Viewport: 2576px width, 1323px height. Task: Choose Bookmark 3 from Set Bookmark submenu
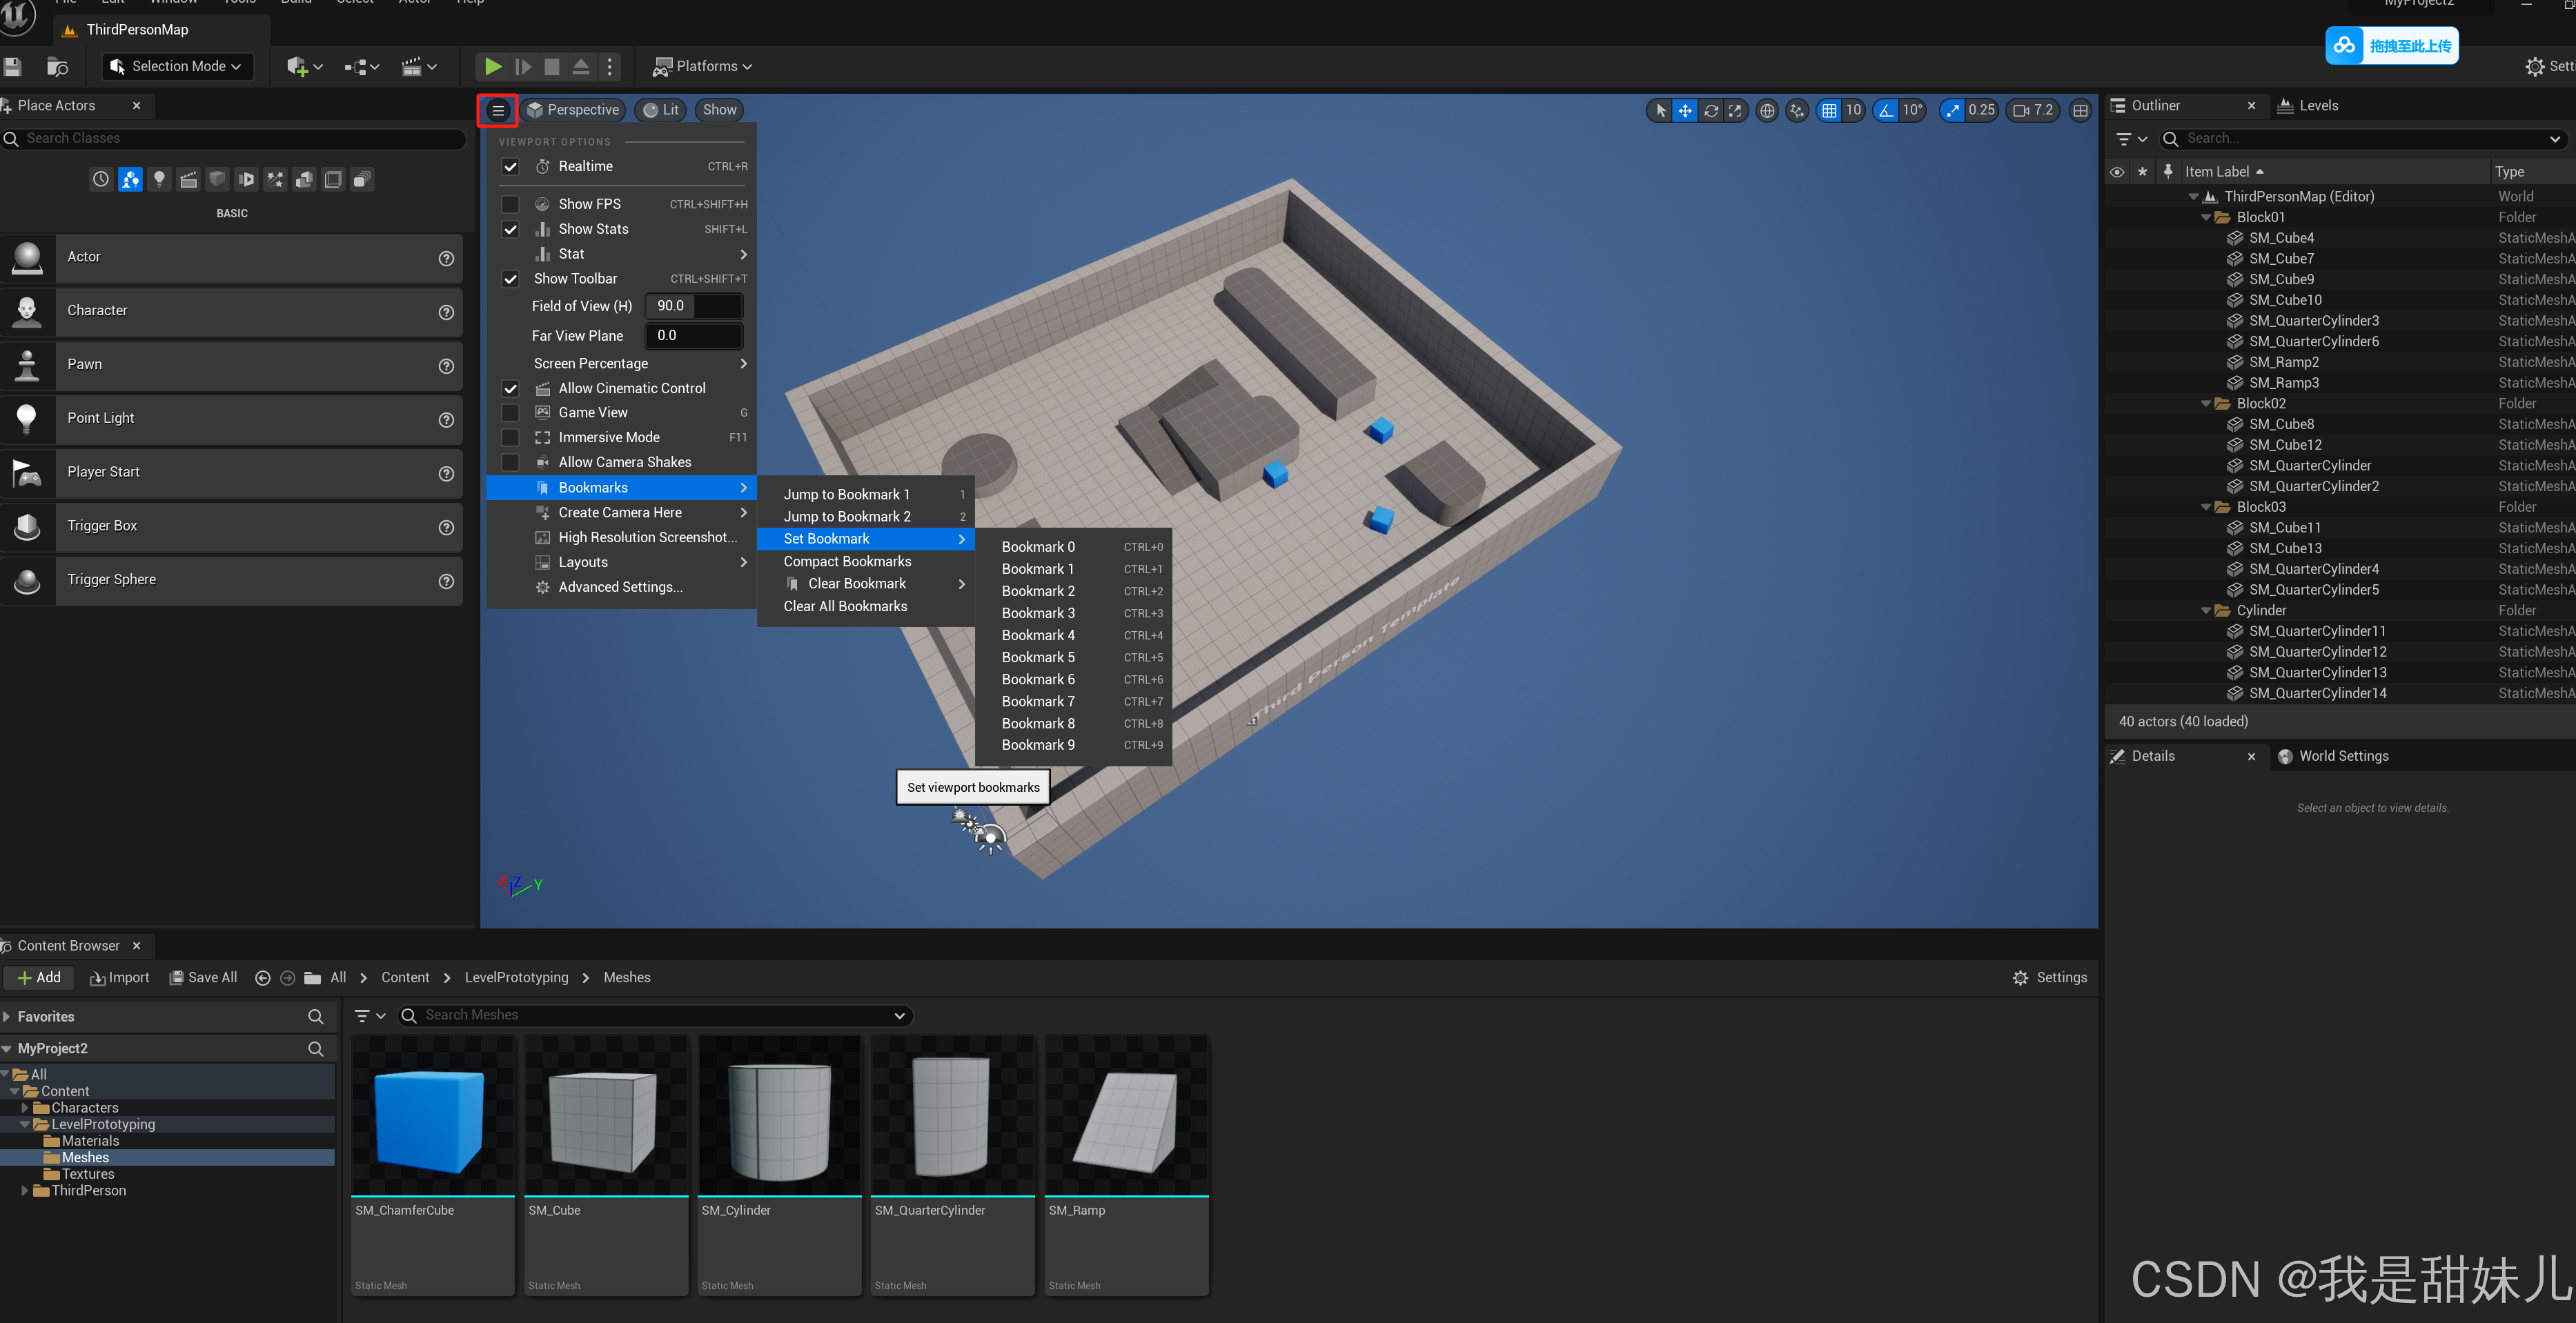pyautogui.click(x=1038, y=613)
